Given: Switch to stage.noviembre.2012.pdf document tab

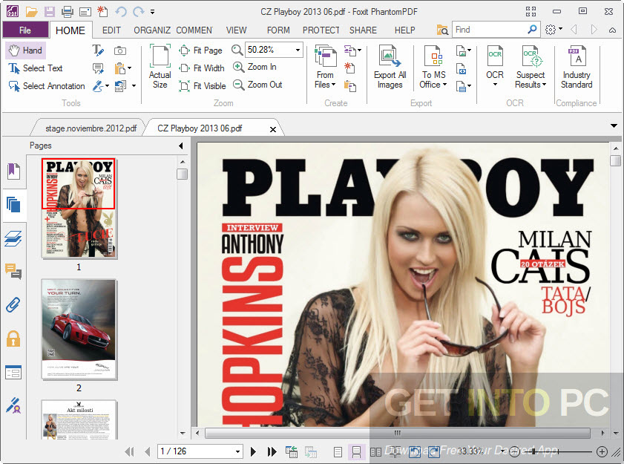Looking at the screenshot, I should click(91, 128).
